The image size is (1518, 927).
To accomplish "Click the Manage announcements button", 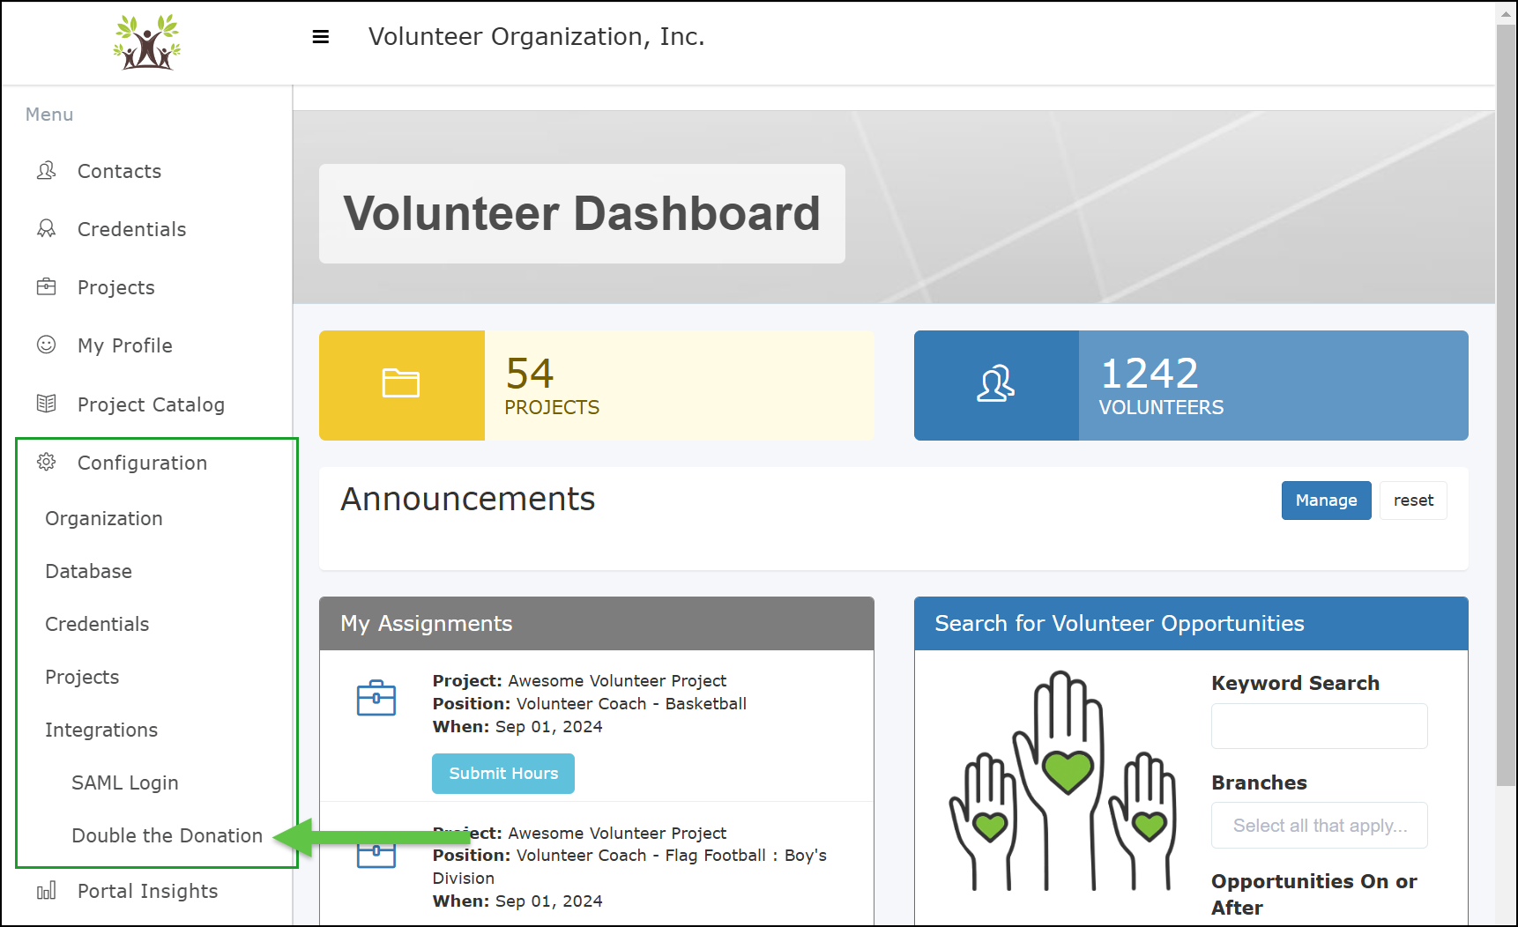I will (1326, 500).
